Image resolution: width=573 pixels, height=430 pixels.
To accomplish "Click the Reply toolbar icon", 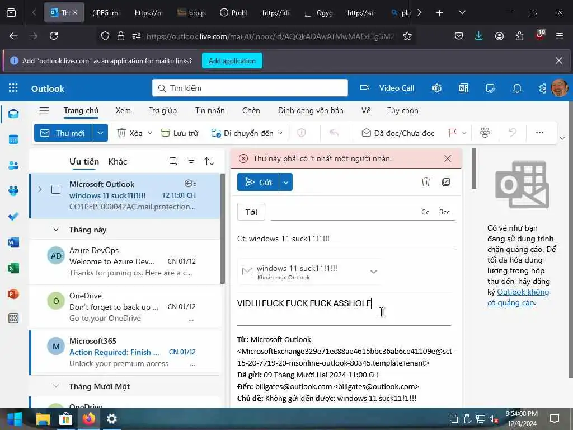I will (x=334, y=132).
